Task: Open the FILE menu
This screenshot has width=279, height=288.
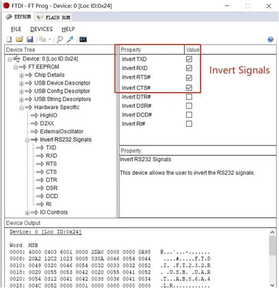Action: pos(16,29)
